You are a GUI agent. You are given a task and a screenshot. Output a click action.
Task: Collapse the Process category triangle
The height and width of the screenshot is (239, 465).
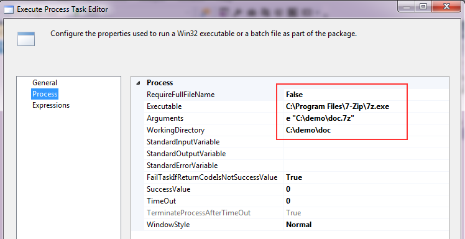138,83
